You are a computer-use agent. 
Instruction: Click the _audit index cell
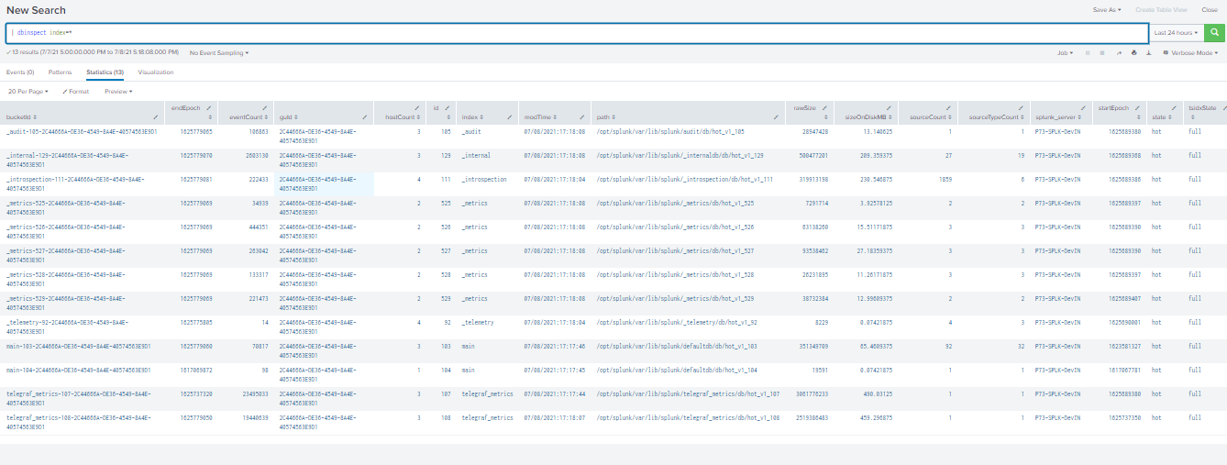pos(471,132)
